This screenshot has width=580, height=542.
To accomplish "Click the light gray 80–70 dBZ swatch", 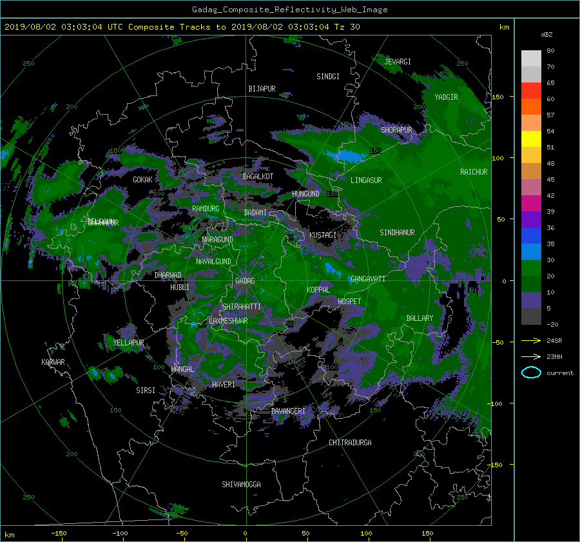I will click(x=531, y=59).
